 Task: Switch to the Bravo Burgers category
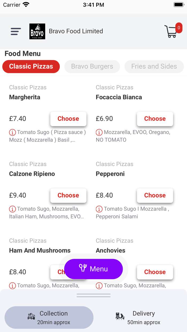92,66
